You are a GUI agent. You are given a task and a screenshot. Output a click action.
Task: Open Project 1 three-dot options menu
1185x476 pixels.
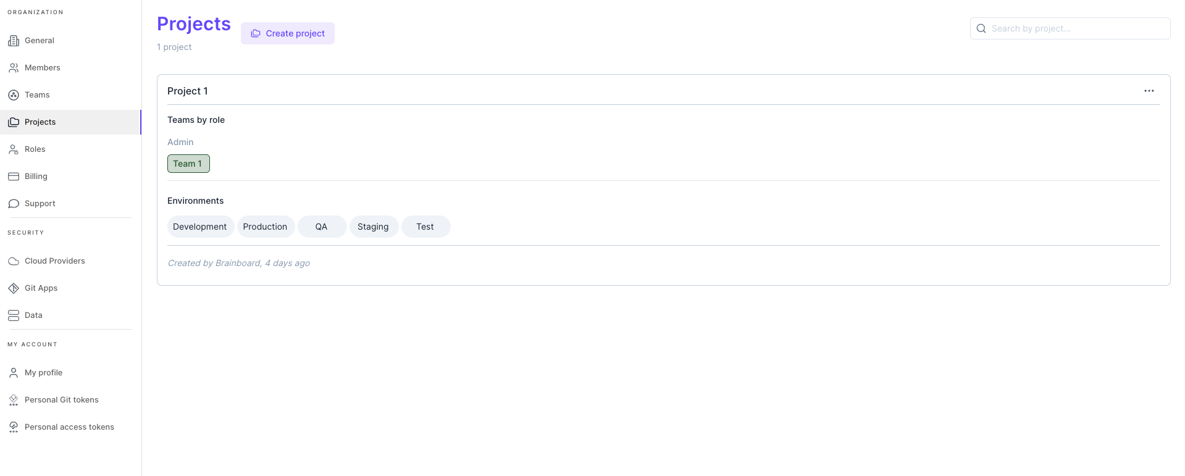click(1149, 91)
